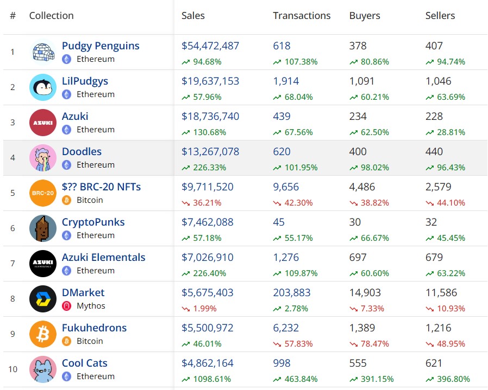The width and height of the screenshot is (488, 390).
Task: Click the Cool Cats blue cat avatar
Action: click(42, 369)
